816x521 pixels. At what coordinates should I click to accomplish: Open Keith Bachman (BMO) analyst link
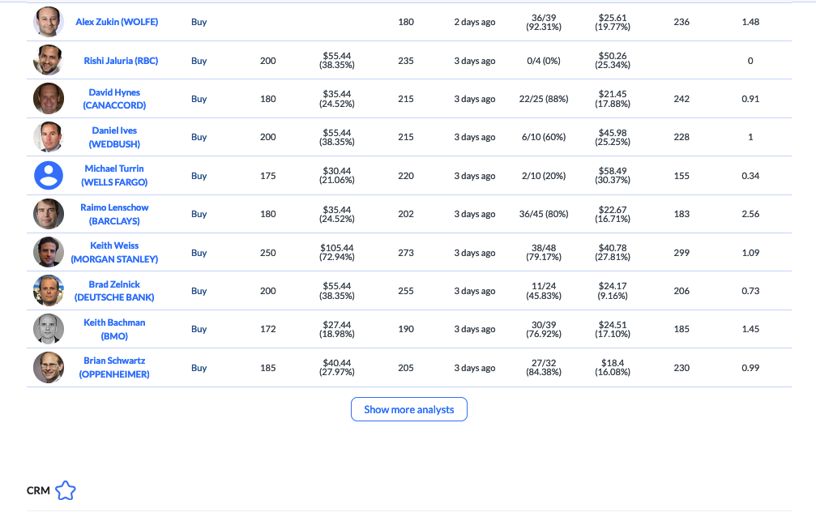(x=114, y=329)
